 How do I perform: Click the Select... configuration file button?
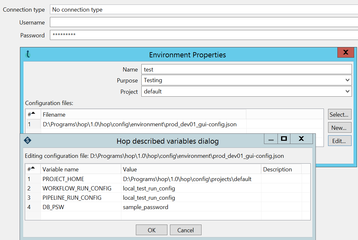[x=340, y=114]
